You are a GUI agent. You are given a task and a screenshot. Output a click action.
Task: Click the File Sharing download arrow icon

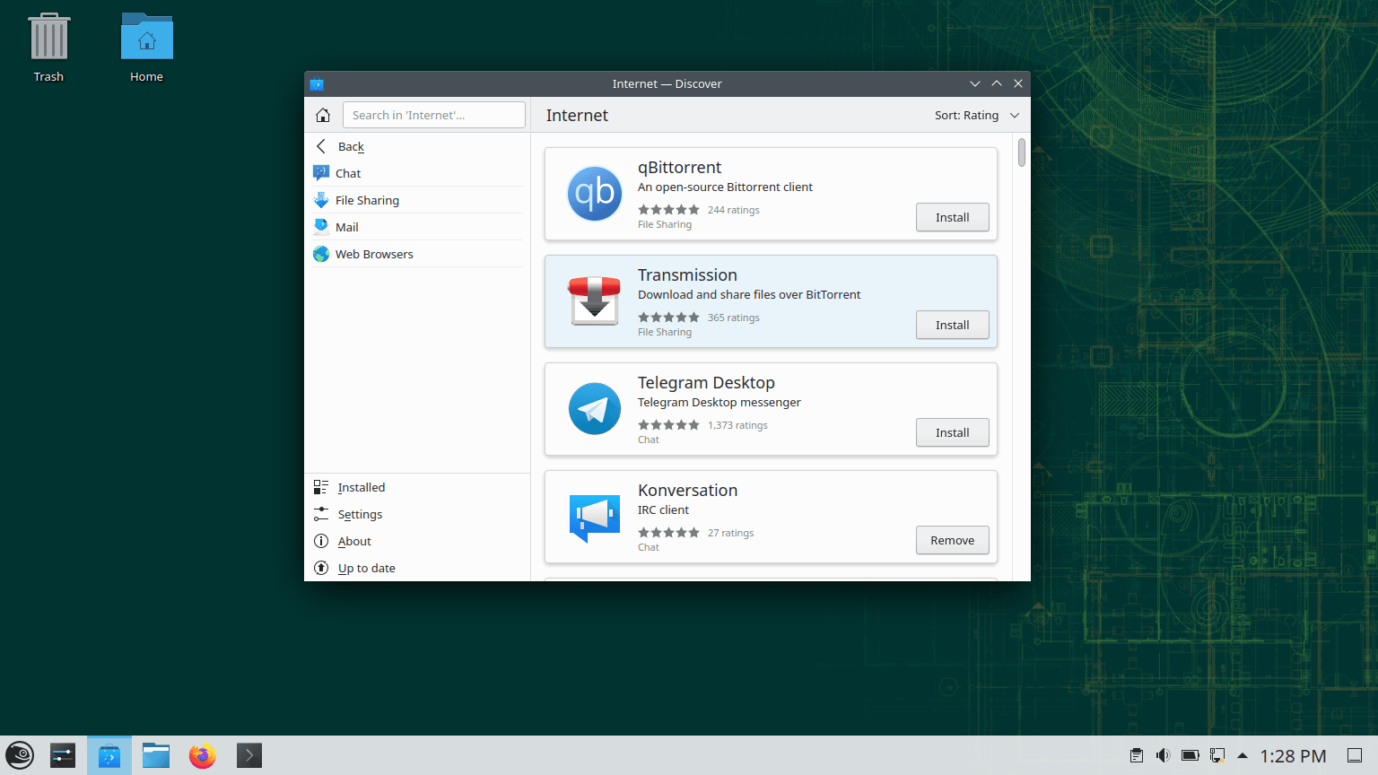[x=321, y=200]
